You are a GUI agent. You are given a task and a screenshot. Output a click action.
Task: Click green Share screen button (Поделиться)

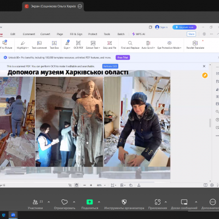pyautogui.click(x=90, y=204)
